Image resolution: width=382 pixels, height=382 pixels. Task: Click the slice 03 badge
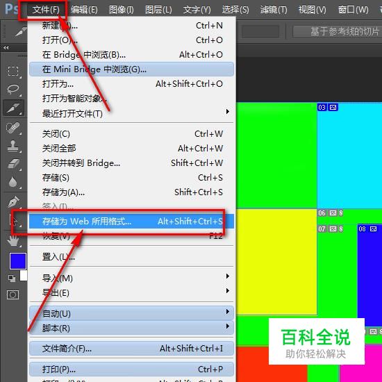[327, 107]
